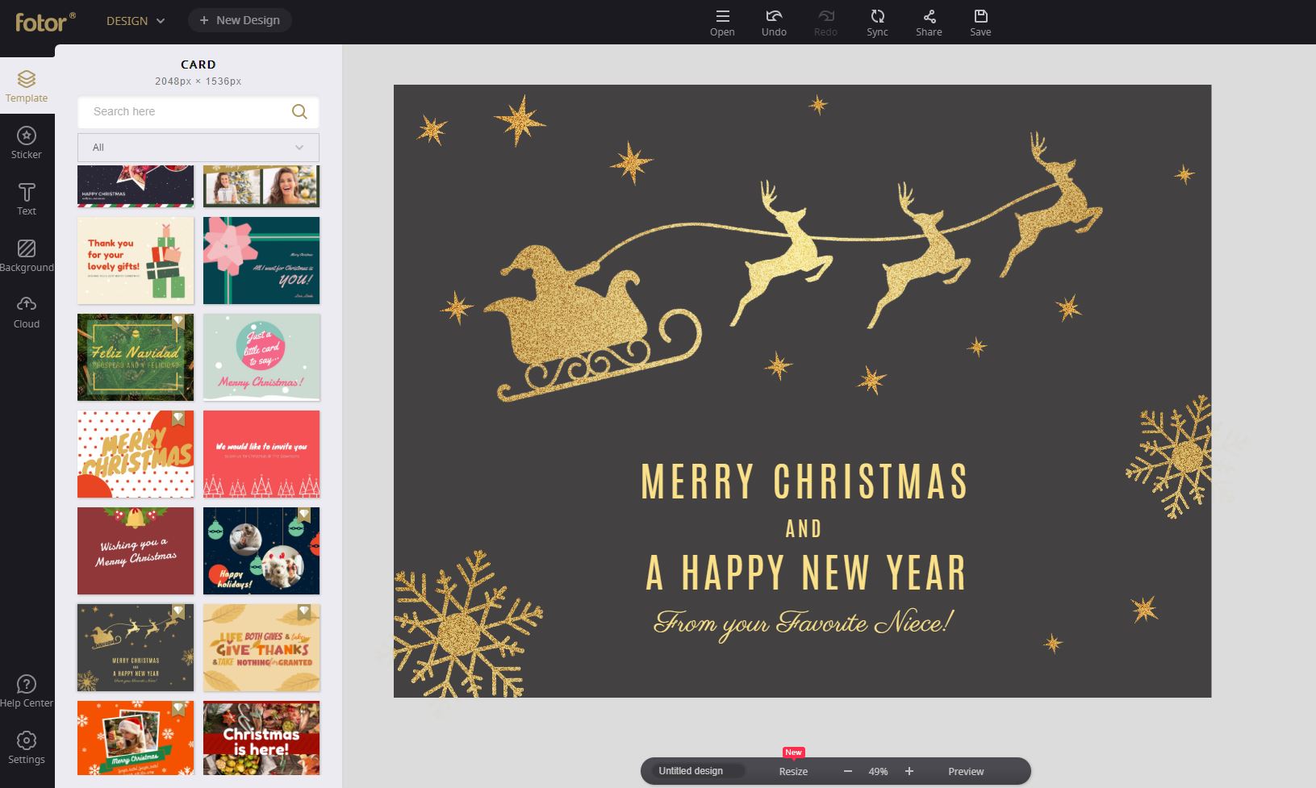
Task: Choose the Give Thanks autumn template
Action: point(261,648)
